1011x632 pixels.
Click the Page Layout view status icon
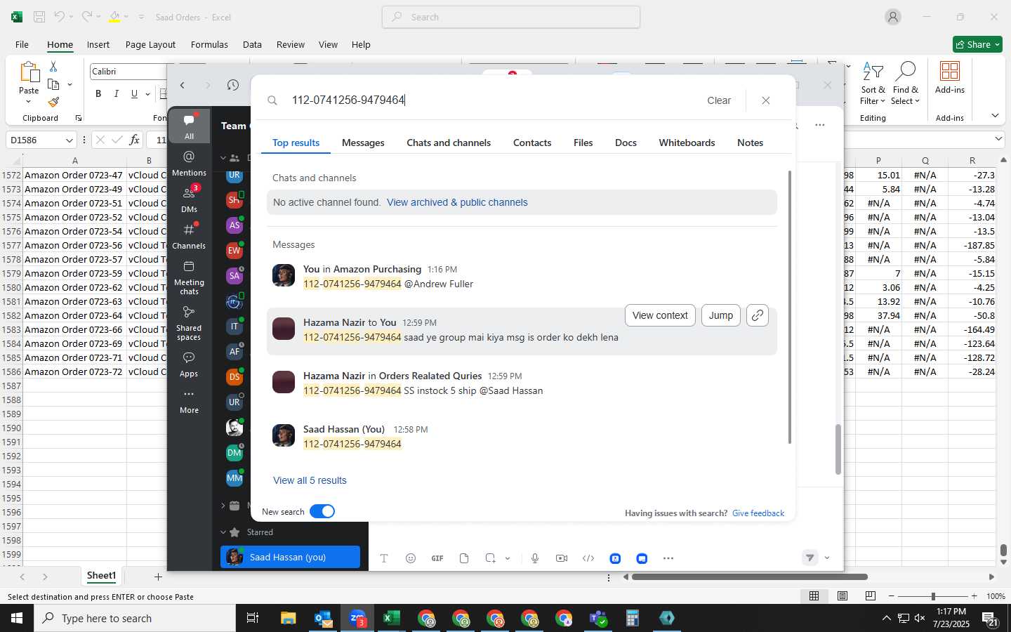tap(842, 596)
